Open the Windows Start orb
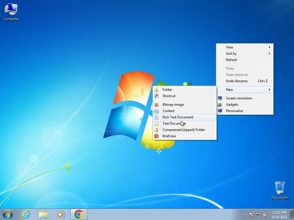 pyautogui.click(x=8, y=214)
